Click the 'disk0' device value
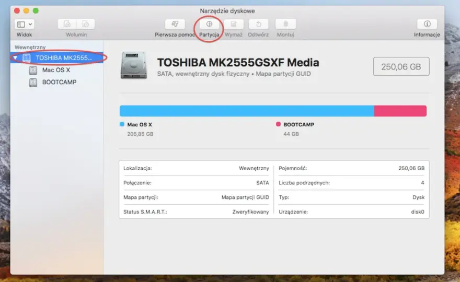This screenshot has height=282, width=460. point(418,211)
